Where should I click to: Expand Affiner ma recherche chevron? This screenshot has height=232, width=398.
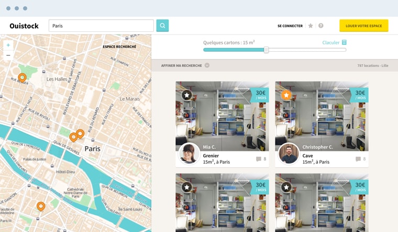point(207,65)
